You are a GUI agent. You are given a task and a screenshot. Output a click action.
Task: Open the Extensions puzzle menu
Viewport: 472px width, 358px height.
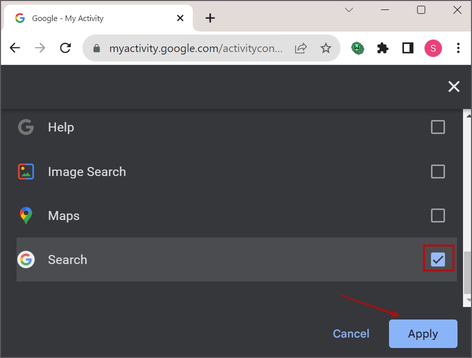[x=382, y=48]
